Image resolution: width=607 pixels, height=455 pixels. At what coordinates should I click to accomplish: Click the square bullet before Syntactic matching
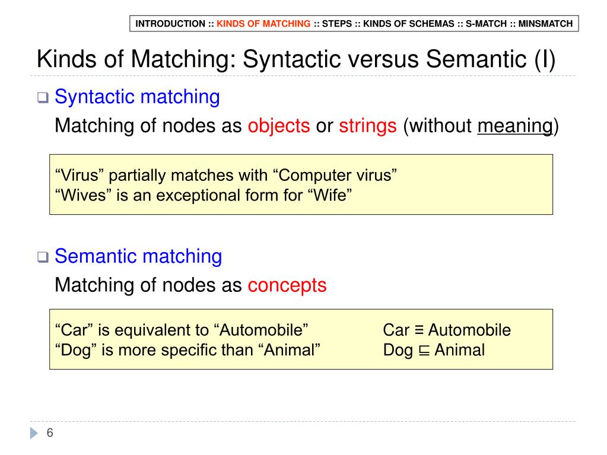pyautogui.click(x=43, y=99)
